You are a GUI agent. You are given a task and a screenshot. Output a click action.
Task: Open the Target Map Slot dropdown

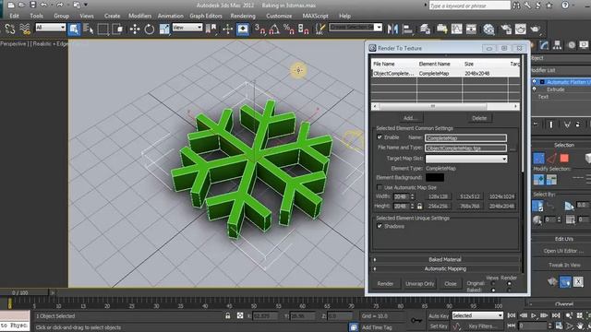pyautogui.click(x=466, y=159)
